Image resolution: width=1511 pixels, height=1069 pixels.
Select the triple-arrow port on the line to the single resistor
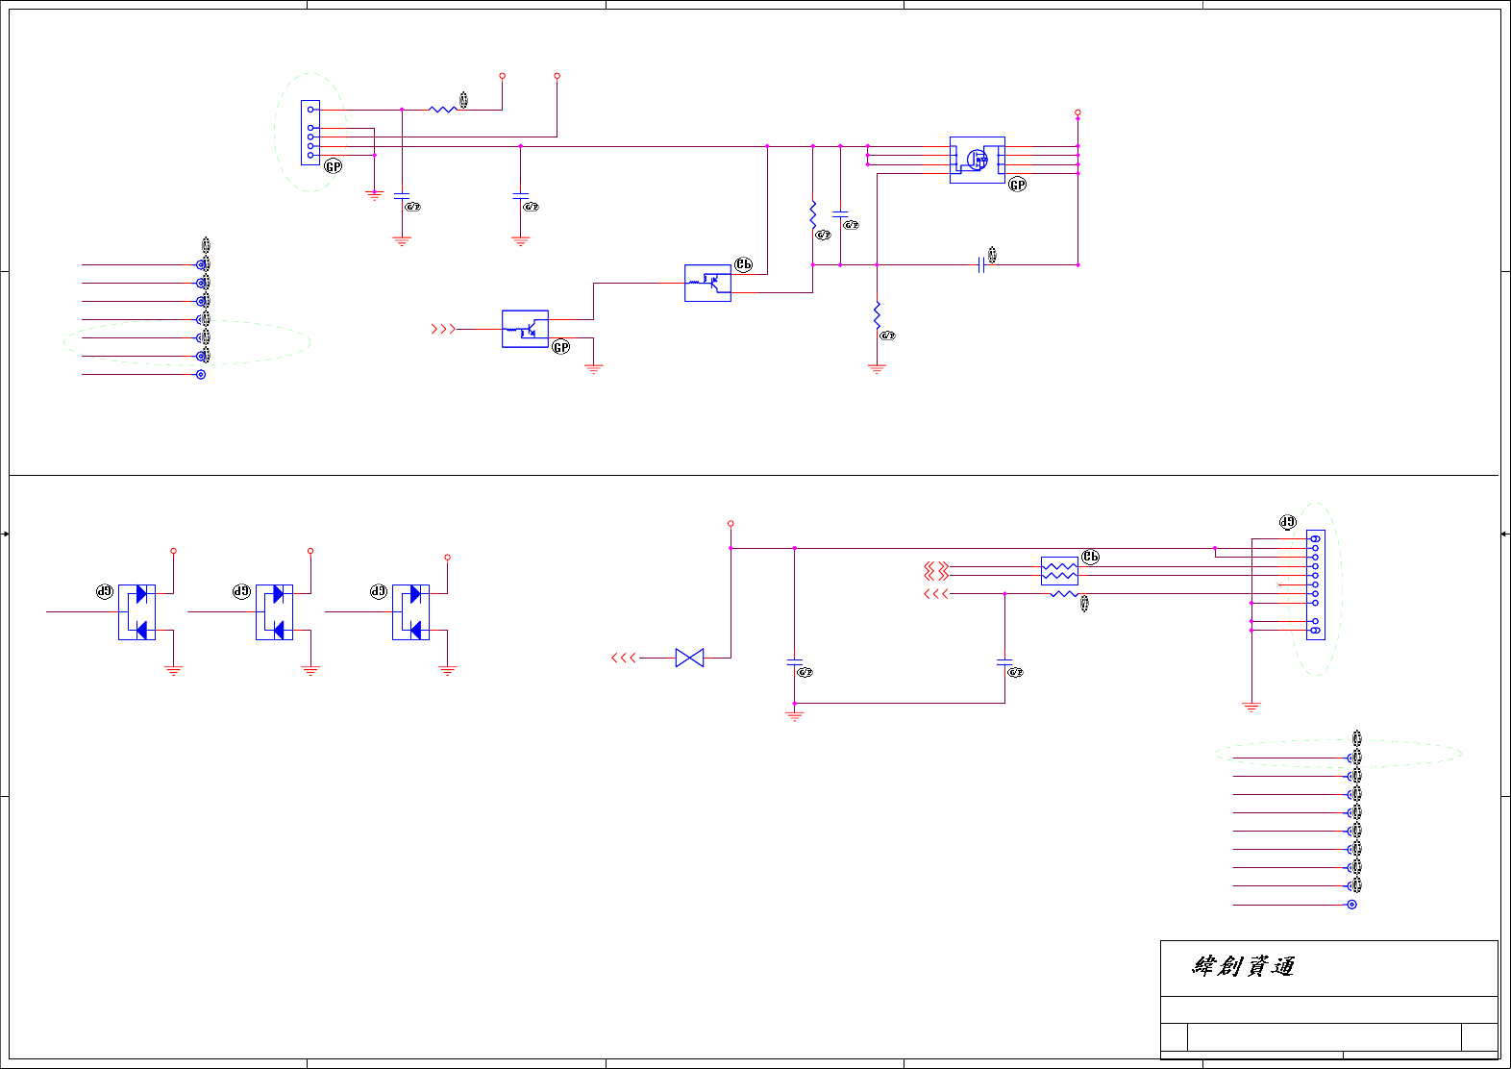tap(936, 594)
